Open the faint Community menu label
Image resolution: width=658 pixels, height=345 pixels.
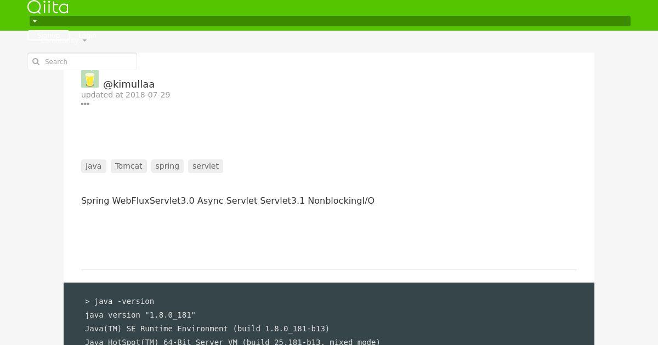coord(60,41)
